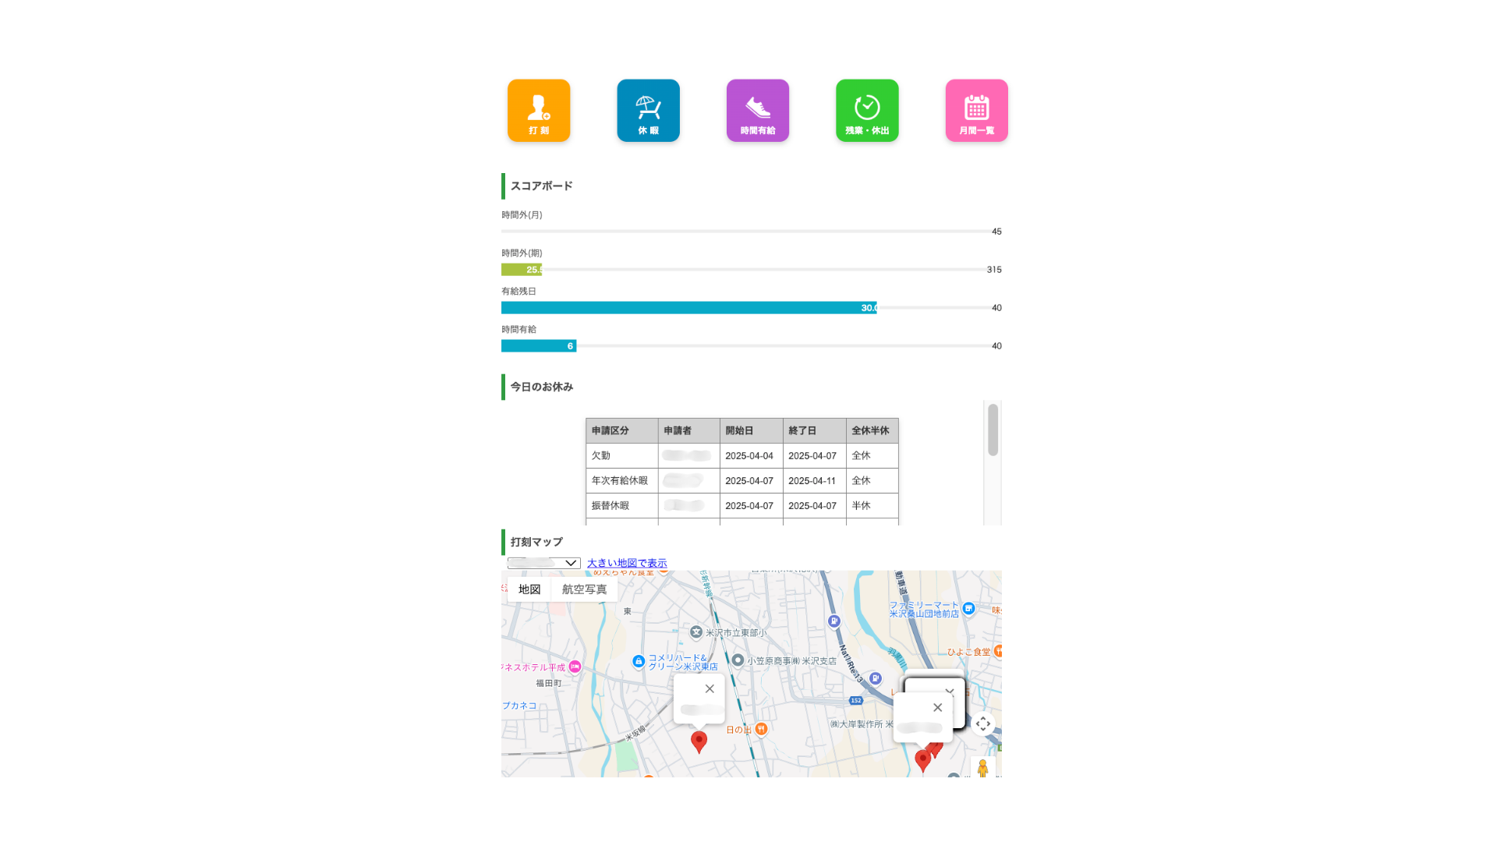Click the 今日のお休み table scrollbar
This screenshot has height=842, width=1497.
click(993, 430)
